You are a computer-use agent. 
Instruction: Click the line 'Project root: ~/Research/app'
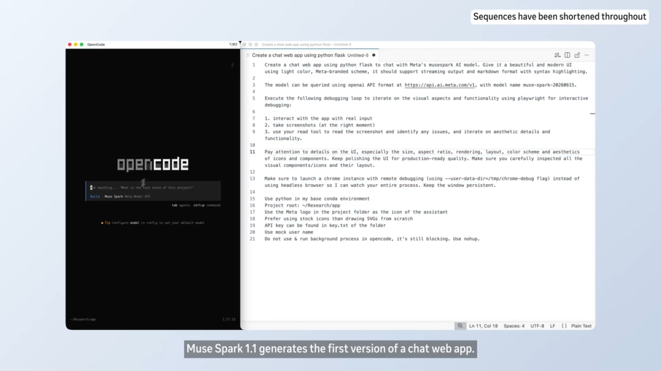pyautogui.click(x=302, y=205)
